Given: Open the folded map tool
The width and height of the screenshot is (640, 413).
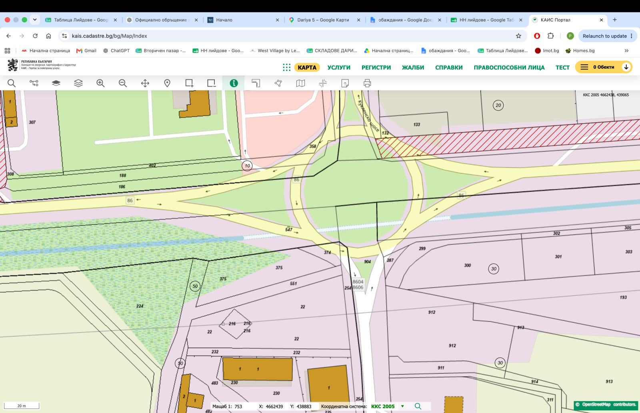Looking at the screenshot, I should coord(300,83).
